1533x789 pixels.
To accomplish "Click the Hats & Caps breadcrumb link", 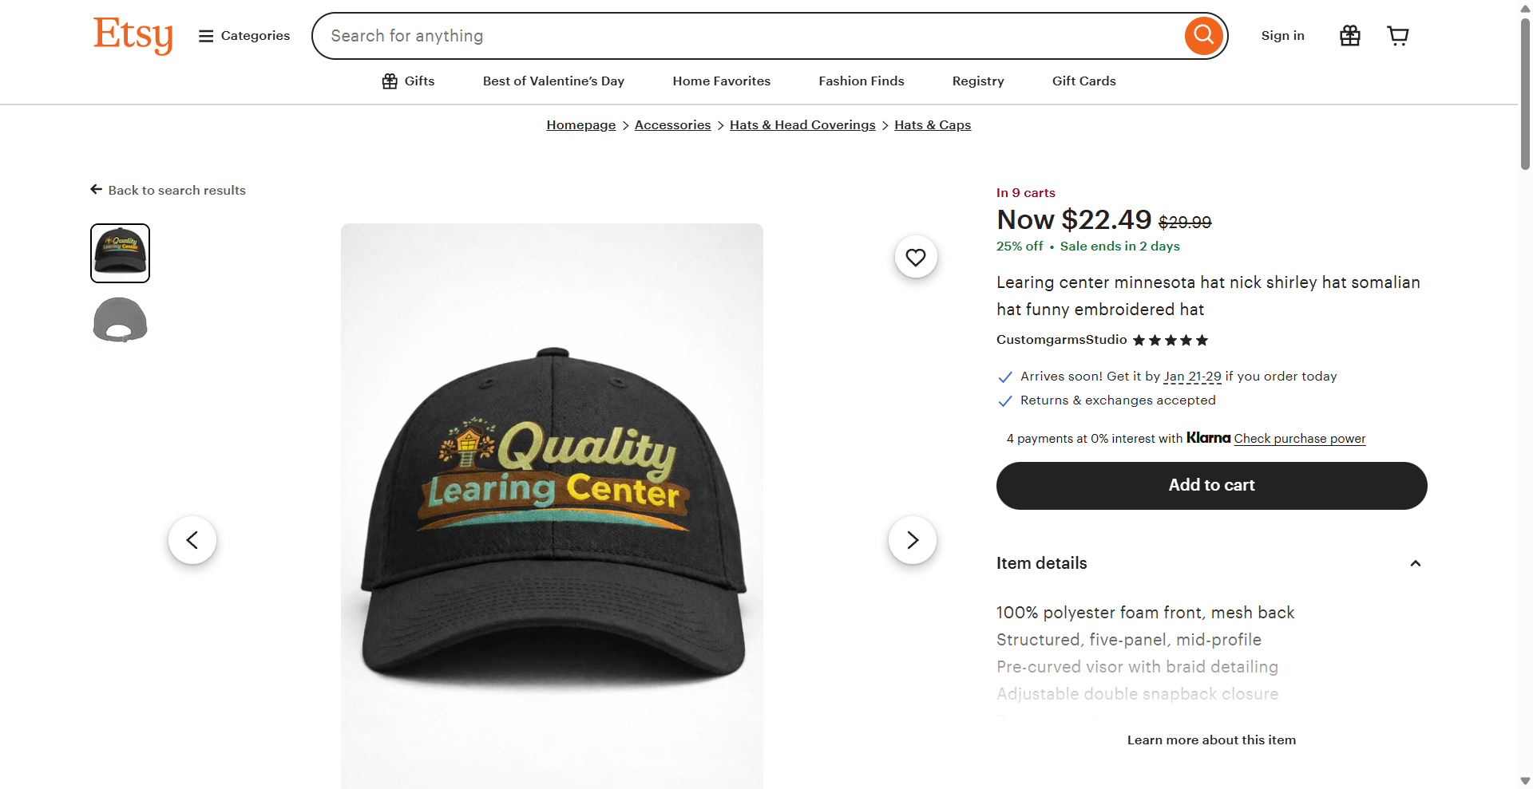I will [932, 125].
